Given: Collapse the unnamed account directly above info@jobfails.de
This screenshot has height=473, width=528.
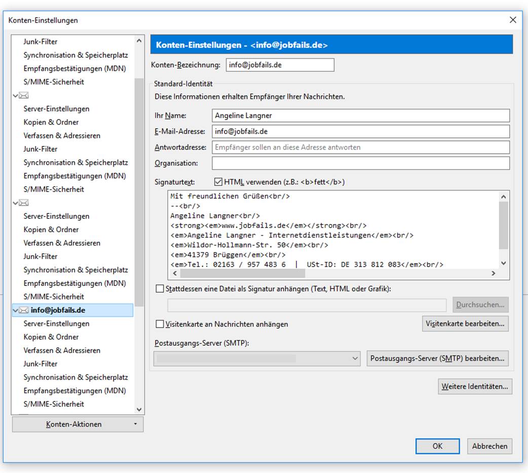Looking at the screenshot, I should [15, 203].
